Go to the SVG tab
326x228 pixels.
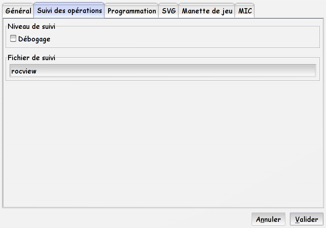(x=168, y=11)
